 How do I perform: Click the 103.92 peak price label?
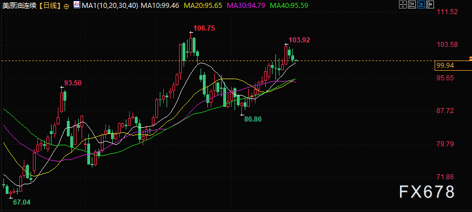299,40
